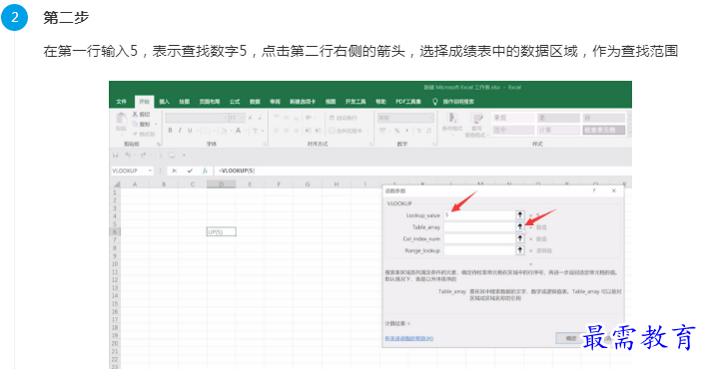This screenshot has height=369, width=704.
Task: Click the font color A icon
Action: (239, 131)
